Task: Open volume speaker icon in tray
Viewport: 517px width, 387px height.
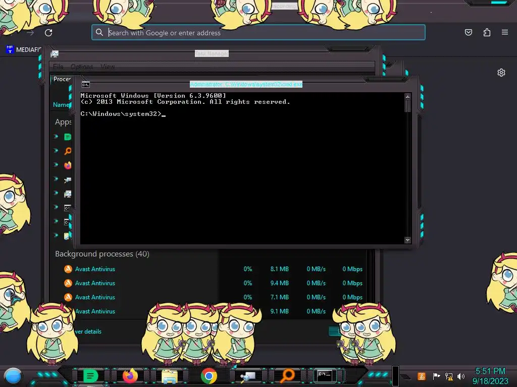Action: pyautogui.click(x=461, y=376)
